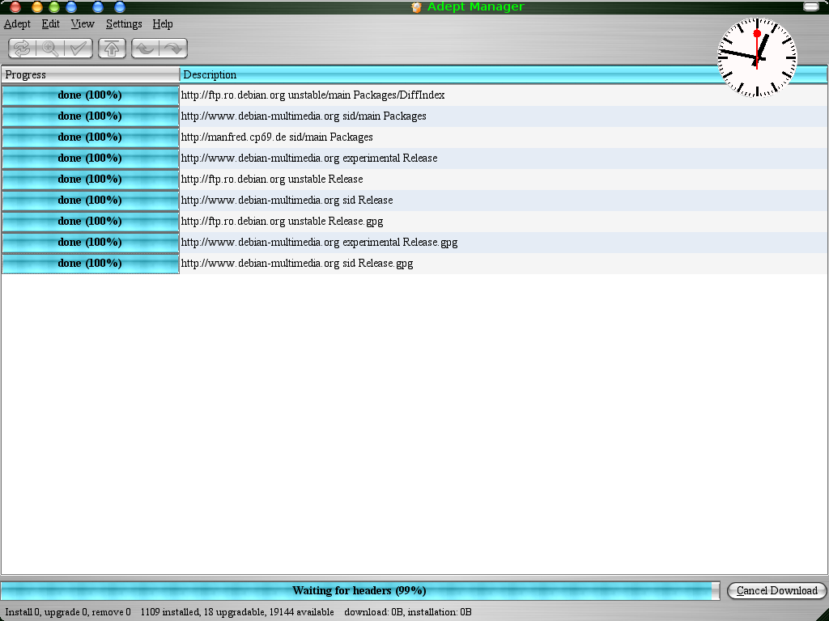Viewport: 829px width, 621px height.
Task: Click the Waiting for headers (99%) progress bar
Action: [x=359, y=590]
